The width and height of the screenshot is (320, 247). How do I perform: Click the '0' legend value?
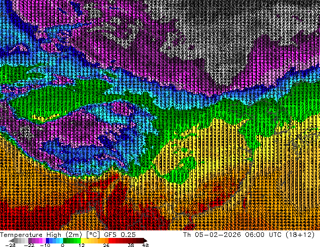pyautogui.click(x=63, y=245)
